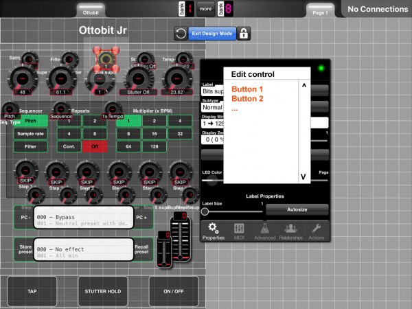Select the Ottobit tab

tap(91, 10)
